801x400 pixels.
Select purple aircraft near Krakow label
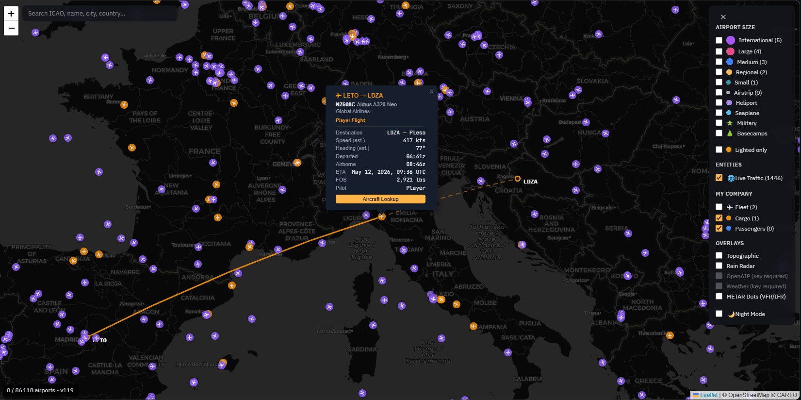click(x=599, y=34)
